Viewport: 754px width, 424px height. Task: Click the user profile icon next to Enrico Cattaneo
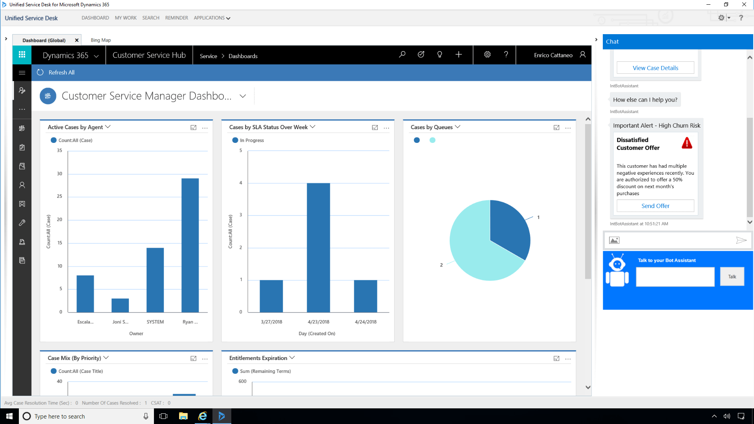click(x=583, y=55)
